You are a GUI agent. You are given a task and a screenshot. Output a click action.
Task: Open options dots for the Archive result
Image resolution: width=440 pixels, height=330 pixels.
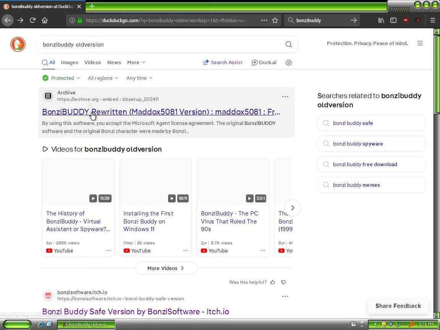(x=285, y=97)
